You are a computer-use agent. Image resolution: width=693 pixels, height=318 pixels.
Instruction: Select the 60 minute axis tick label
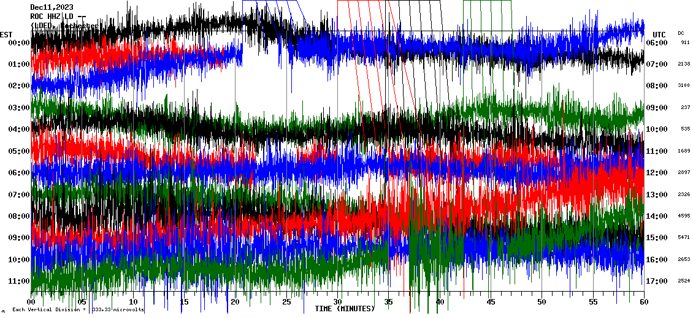(x=644, y=302)
